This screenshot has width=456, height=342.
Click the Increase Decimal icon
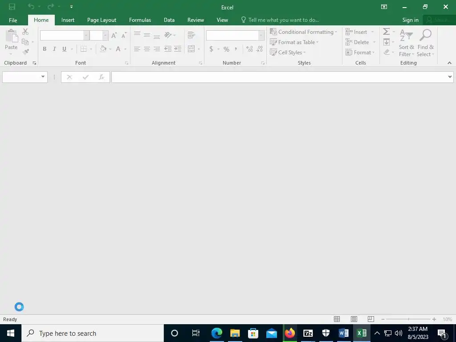[x=249, y=49]
